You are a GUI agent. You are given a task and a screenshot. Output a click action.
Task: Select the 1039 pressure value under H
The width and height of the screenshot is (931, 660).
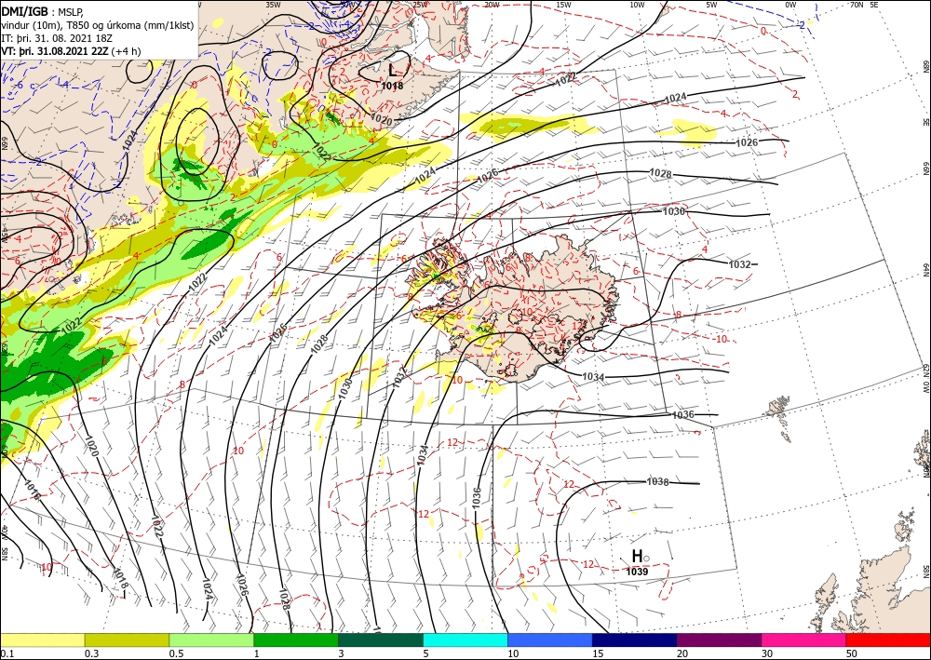coord(637,572)
